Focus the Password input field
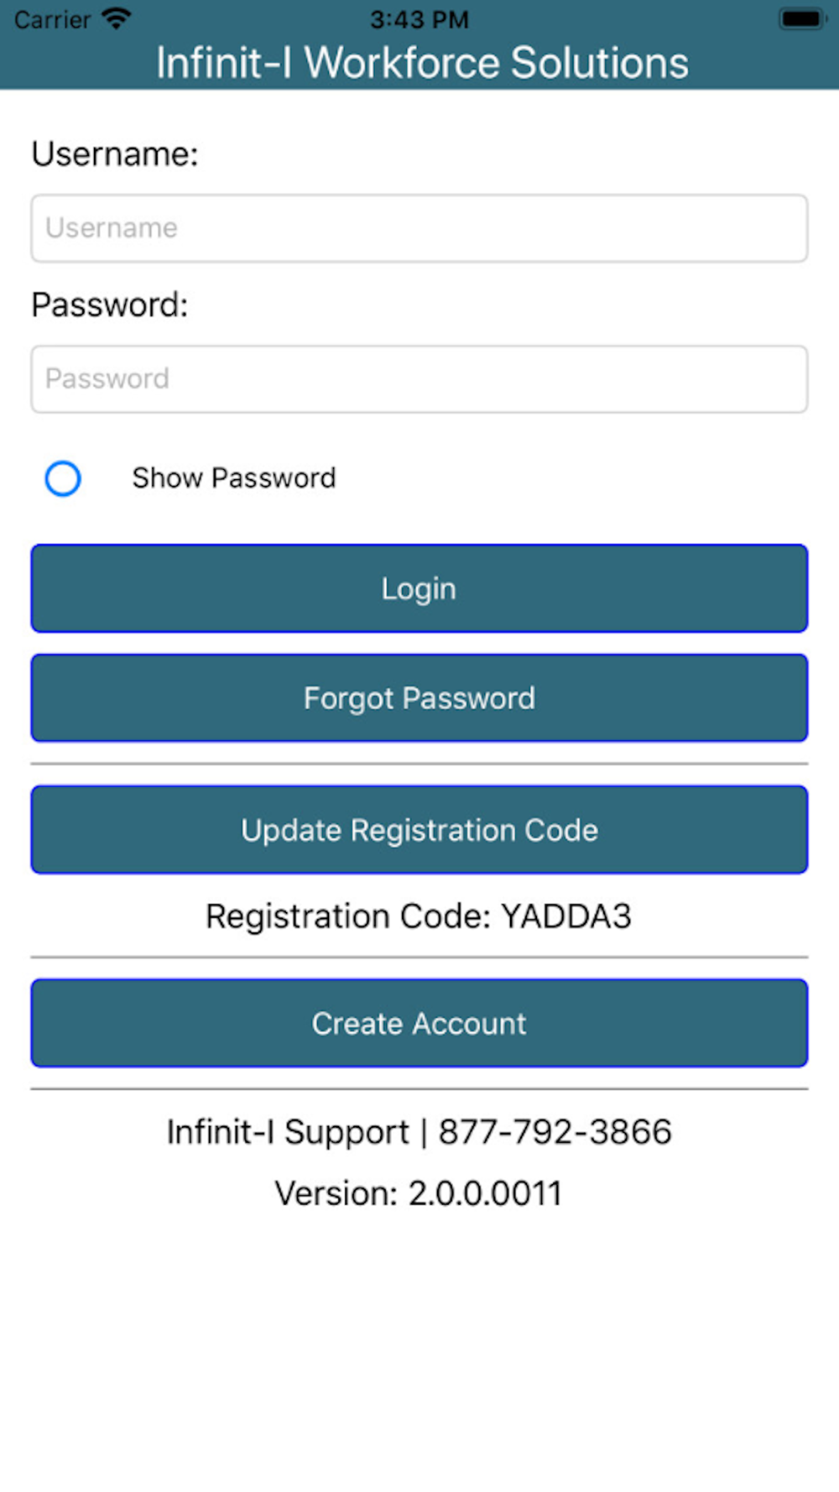 click(x=419, y=379)
